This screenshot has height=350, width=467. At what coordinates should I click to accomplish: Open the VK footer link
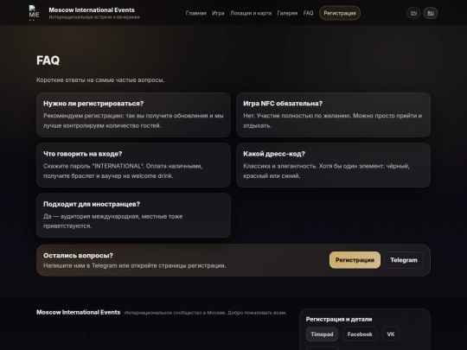[390, 334]
